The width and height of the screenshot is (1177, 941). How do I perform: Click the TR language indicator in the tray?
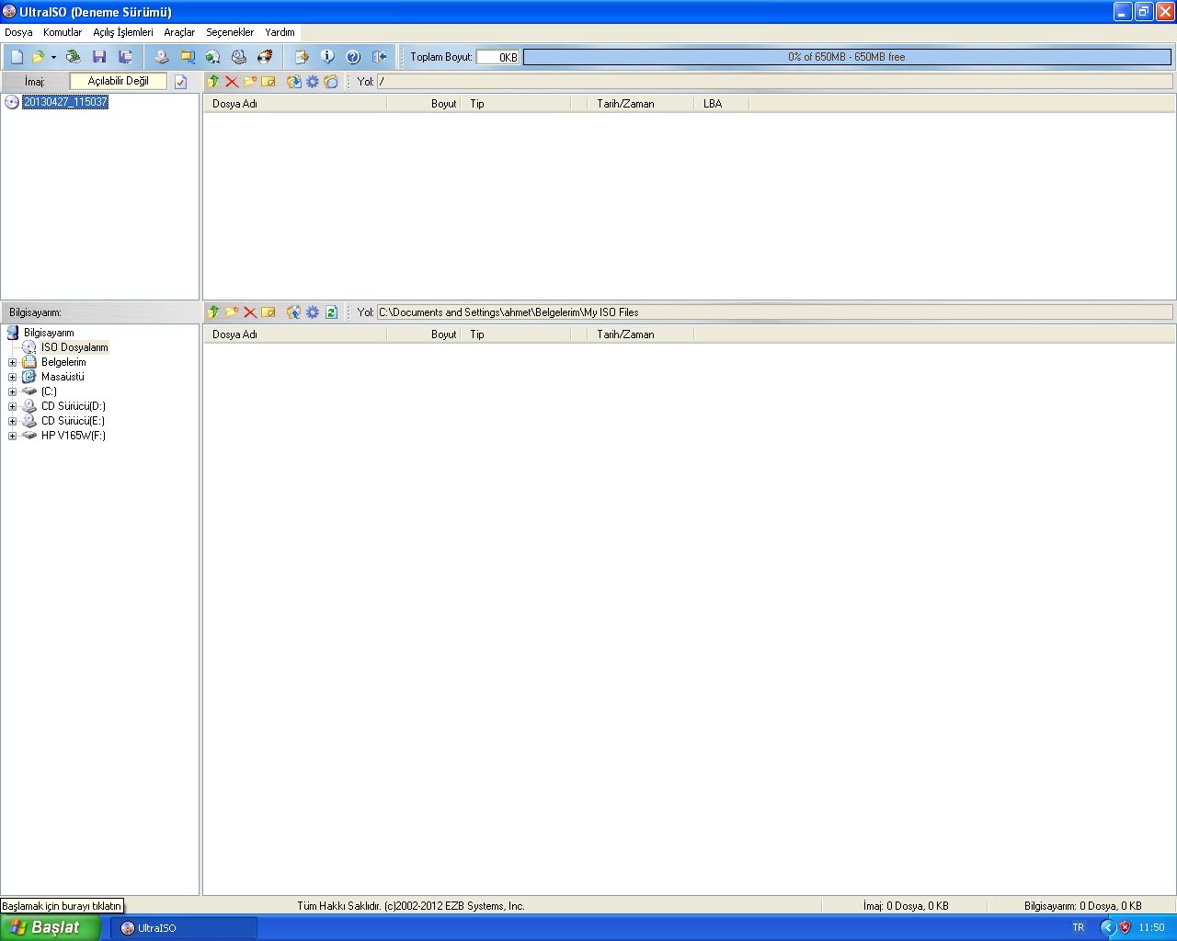[x=1079, y=928]
